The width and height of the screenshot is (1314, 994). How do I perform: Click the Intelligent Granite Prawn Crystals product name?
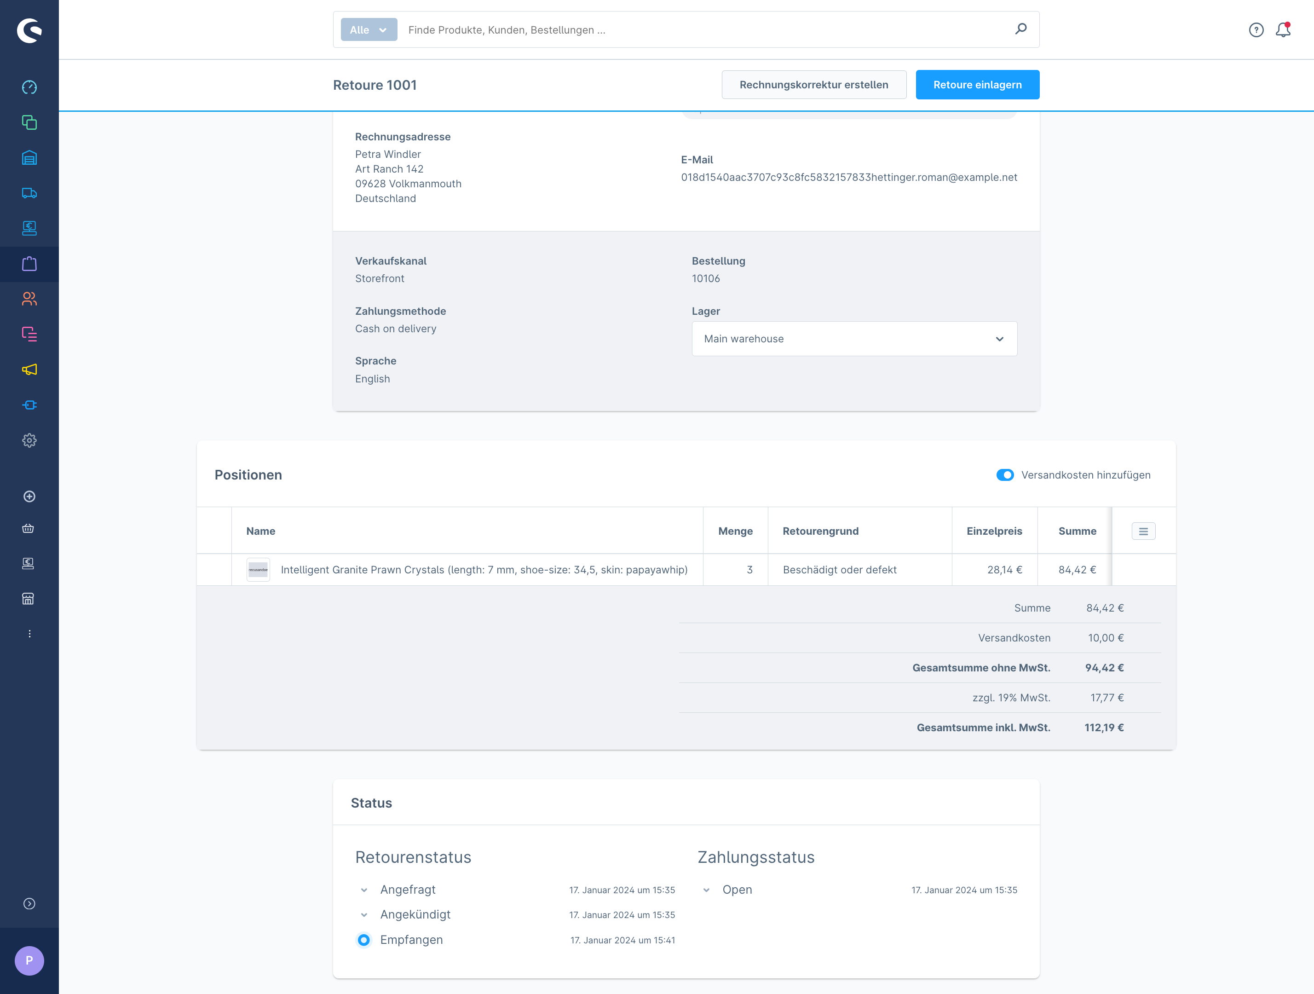[484, 570]
